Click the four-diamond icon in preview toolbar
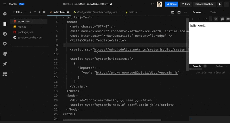This screenshot has height=123, width=230. (216, 19)
